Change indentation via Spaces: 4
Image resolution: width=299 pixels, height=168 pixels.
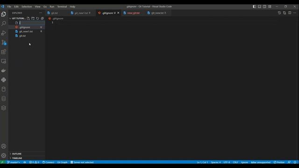[216, 162]
